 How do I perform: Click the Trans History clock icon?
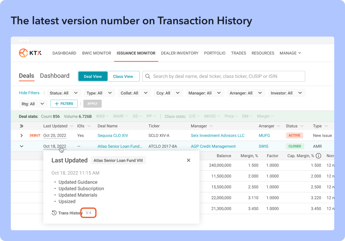[54, 213]
